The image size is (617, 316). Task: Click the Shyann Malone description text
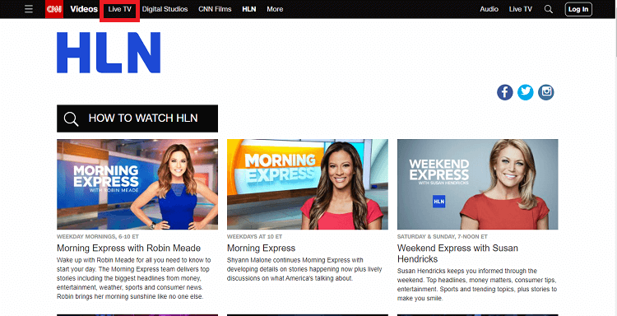click(x=304, y=270)
